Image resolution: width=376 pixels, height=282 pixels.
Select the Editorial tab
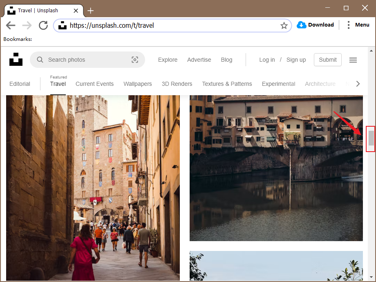(x=20, y=84)
